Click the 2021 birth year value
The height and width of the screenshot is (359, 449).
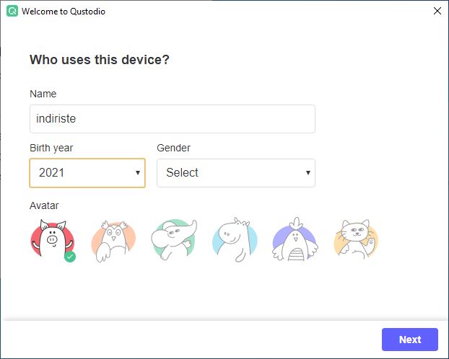[51, 172]
